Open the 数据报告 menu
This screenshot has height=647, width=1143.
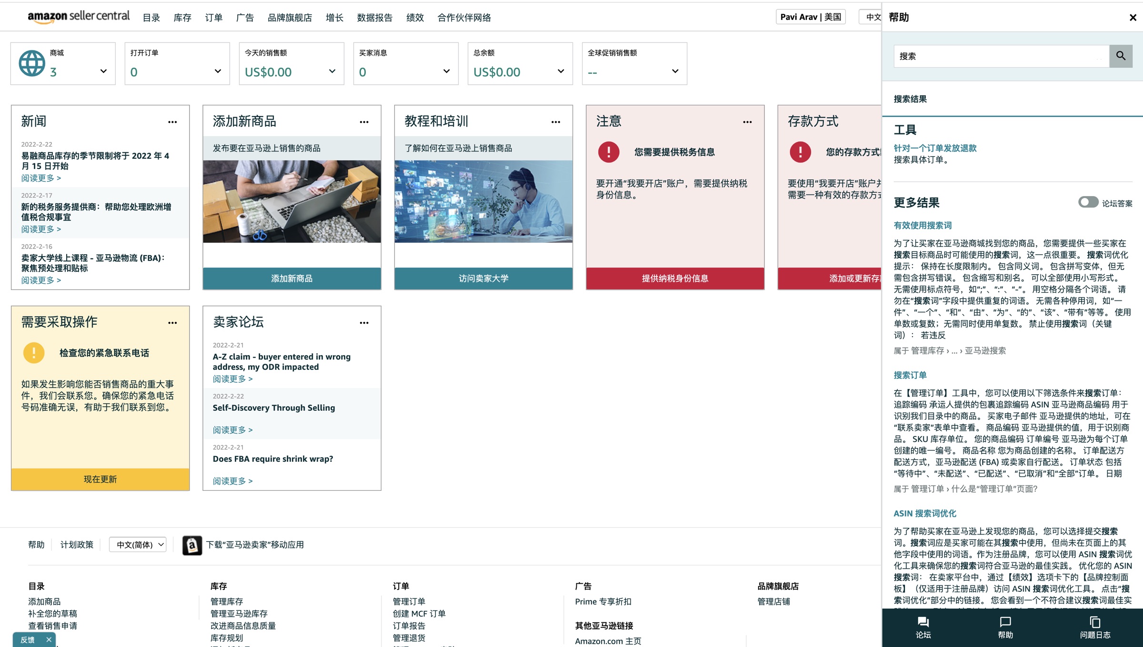pos(374,18)
